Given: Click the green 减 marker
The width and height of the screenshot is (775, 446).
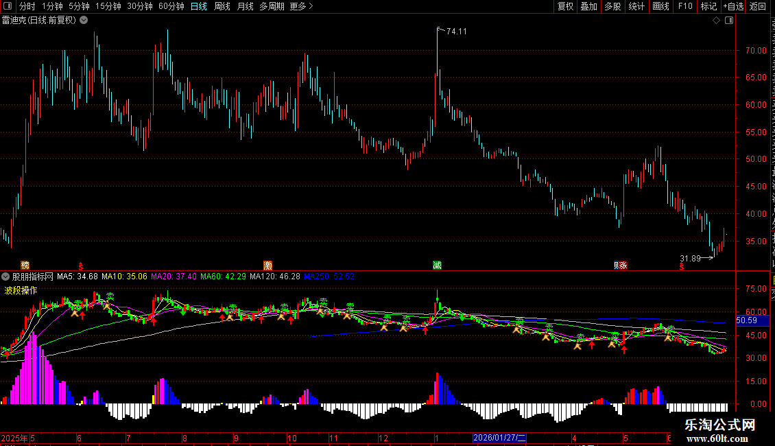Looking at the screenshot, I should point(437,266).
